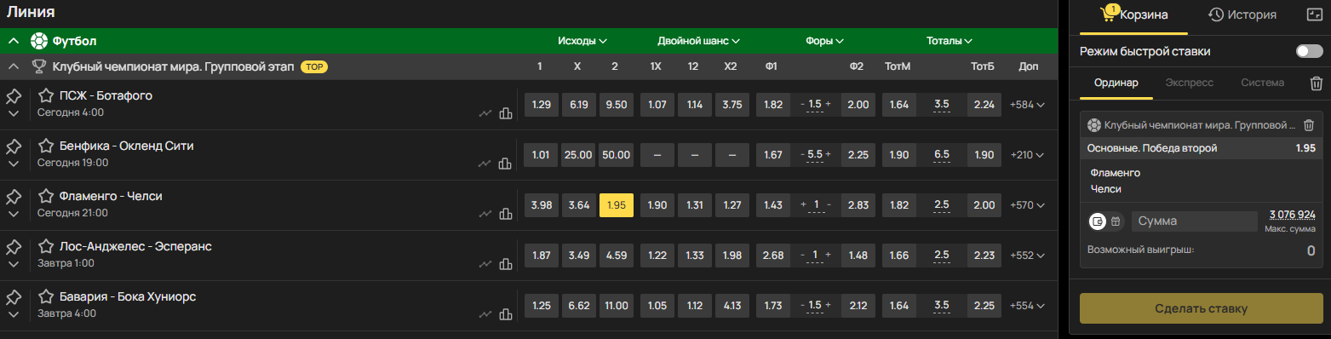The width and height of the screenshot is (1331, 339).
Task: Open the bet slip display settings icon
Action: [x=1314, y=14]
